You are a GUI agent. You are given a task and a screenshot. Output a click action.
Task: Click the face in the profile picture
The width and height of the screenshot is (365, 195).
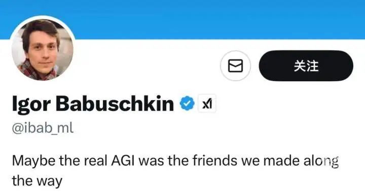click(42, 50)
